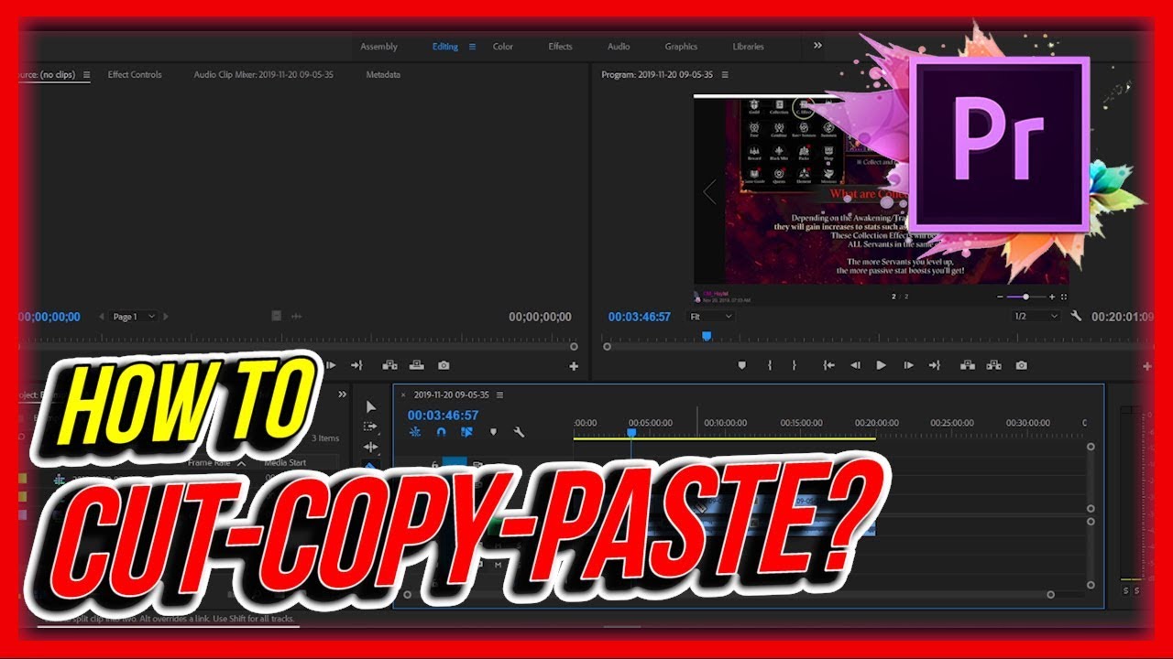Click Source monitor timecode 00;00;00;00 on right
Screen dimensions: 1173x659
(x=540, y=317)
